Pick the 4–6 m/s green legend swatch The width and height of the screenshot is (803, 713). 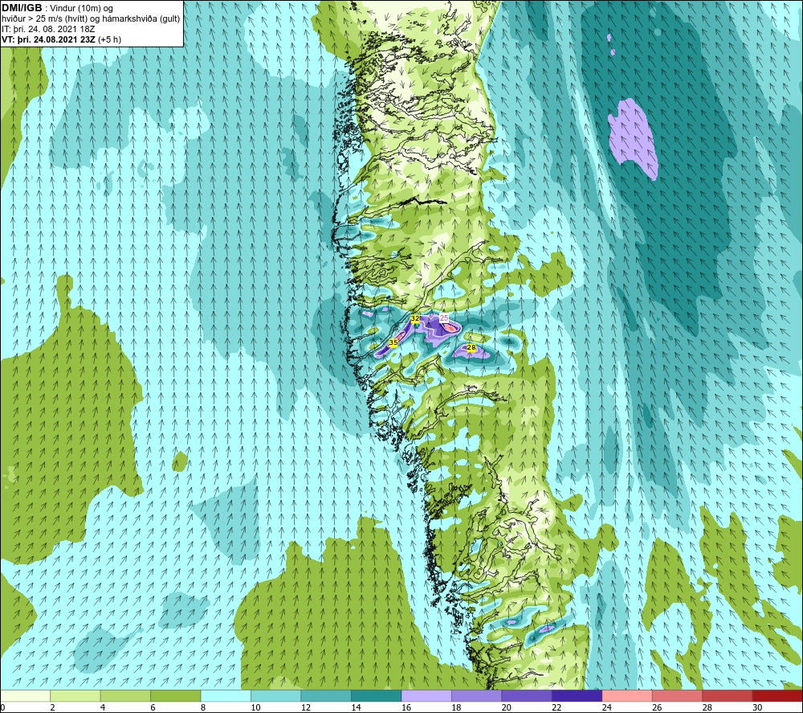click(125, 695)
